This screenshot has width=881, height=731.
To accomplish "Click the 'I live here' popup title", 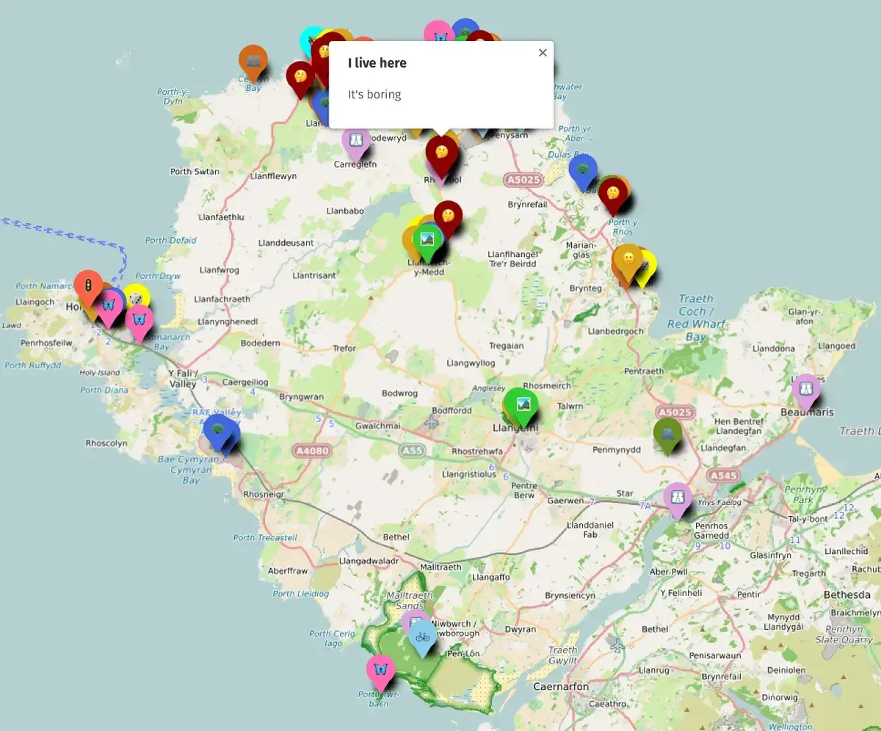I will point(377,63).
